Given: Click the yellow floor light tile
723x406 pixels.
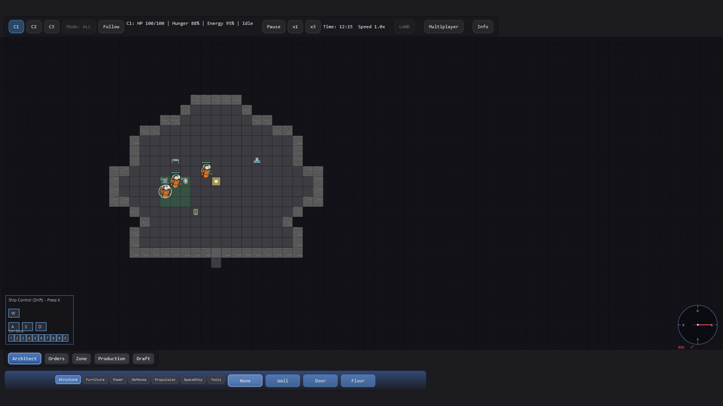Looking at the screenshot, I should 216,182.
